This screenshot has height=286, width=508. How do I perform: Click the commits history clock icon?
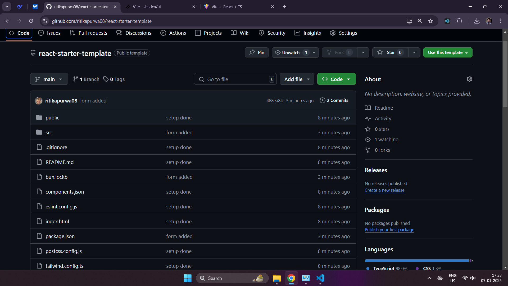322,100
